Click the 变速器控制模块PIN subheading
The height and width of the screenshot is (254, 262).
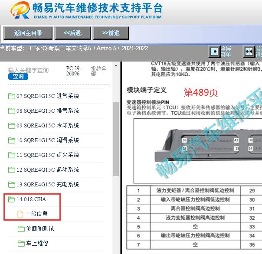148,102
